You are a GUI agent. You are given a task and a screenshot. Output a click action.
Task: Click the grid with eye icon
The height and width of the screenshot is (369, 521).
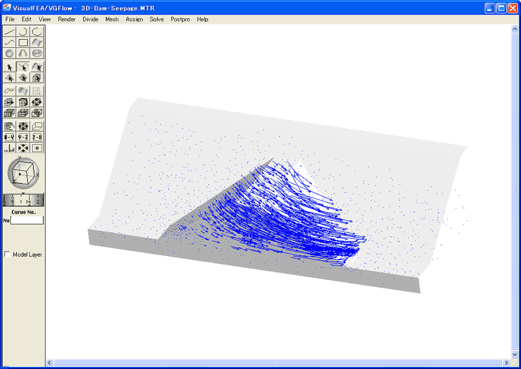(9, 126)
